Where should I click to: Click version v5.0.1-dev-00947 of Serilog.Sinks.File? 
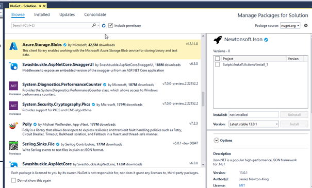point(186,143)
